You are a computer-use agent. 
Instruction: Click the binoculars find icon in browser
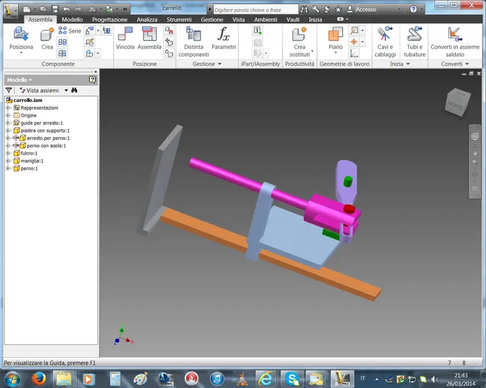coord(74,90)
